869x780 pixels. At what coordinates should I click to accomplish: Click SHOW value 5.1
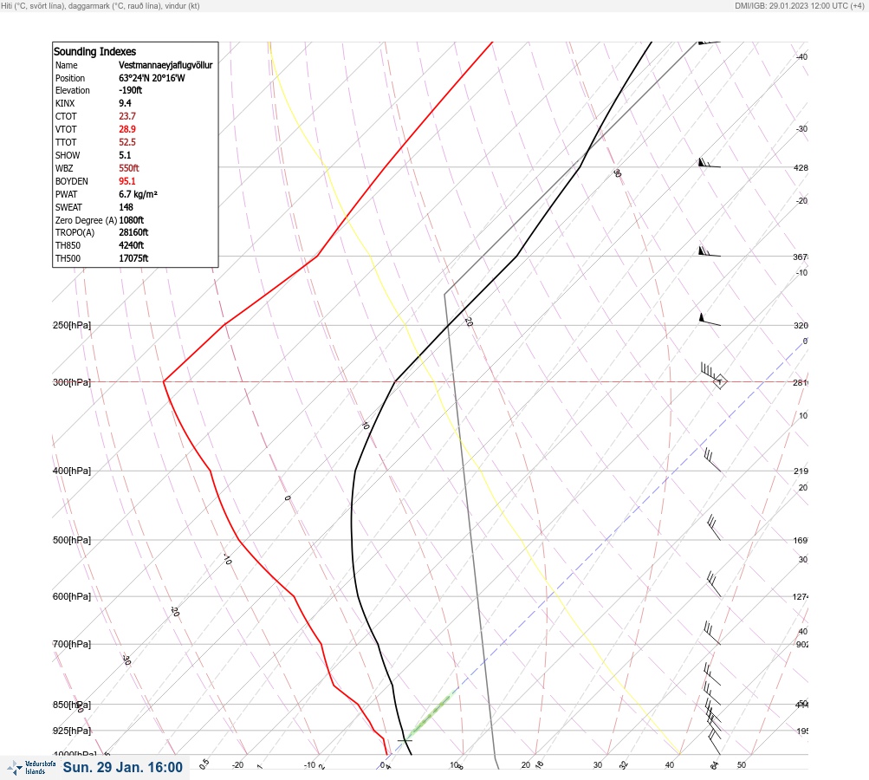tap(125, 155)
